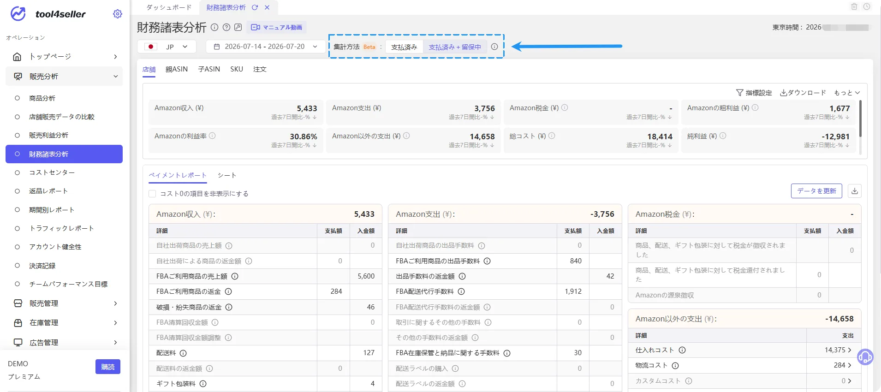Open 店舗販売データの比較 in sidebar

61,117
